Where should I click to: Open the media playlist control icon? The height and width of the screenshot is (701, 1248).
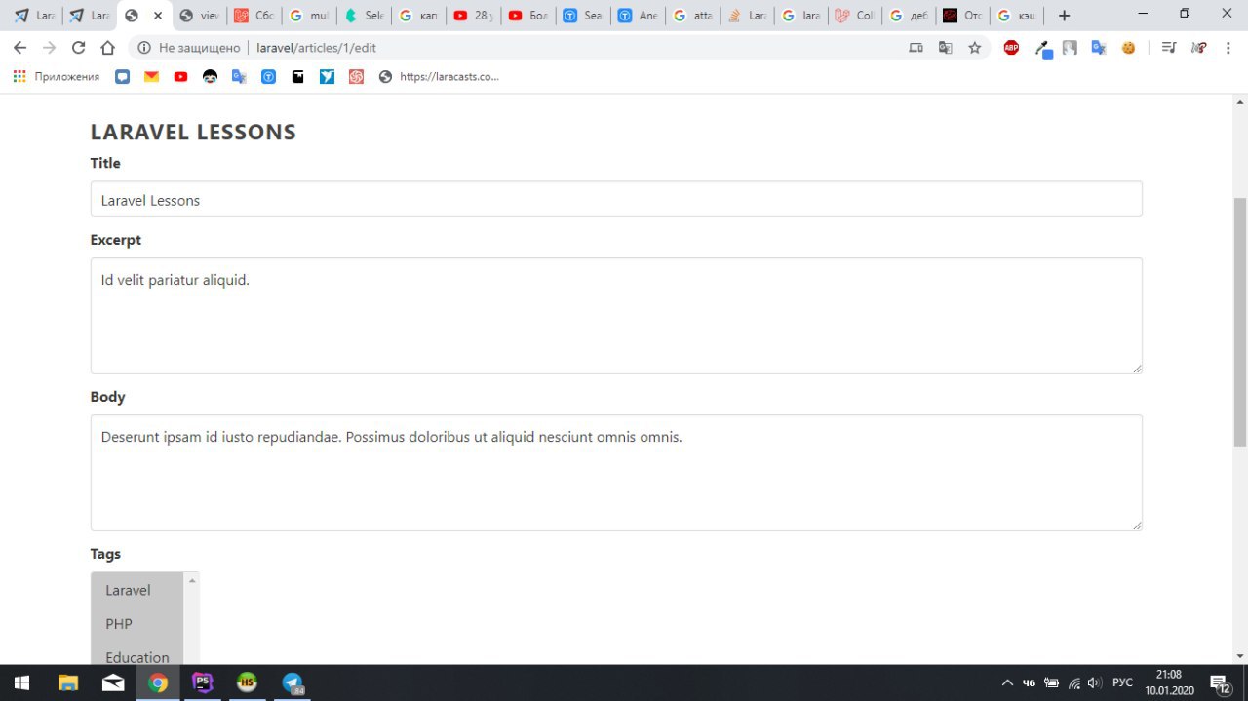[x=1168, y=48]
